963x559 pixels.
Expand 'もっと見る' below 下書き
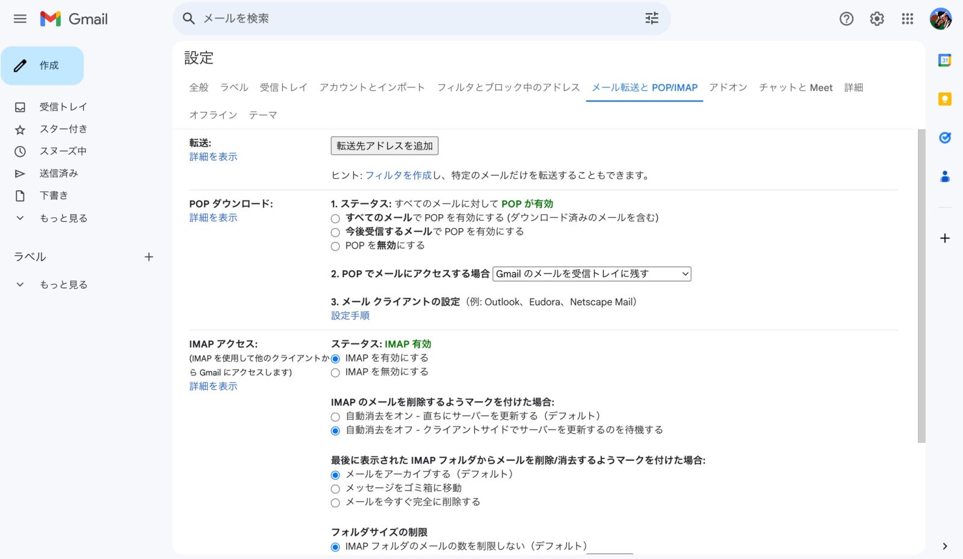coord(52,218)
